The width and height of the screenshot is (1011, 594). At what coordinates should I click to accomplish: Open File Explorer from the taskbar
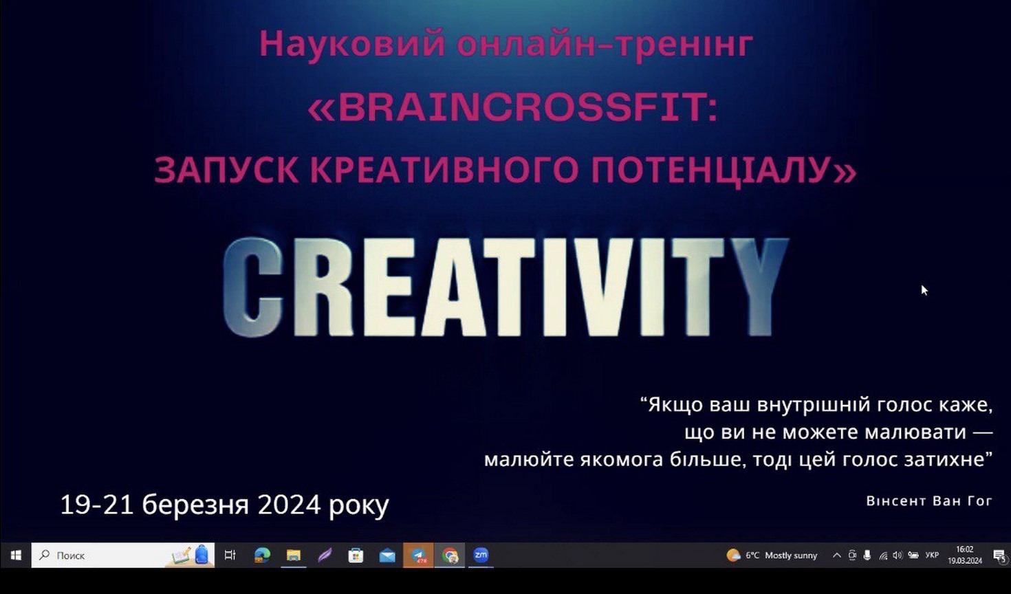[x=294, y=555]
